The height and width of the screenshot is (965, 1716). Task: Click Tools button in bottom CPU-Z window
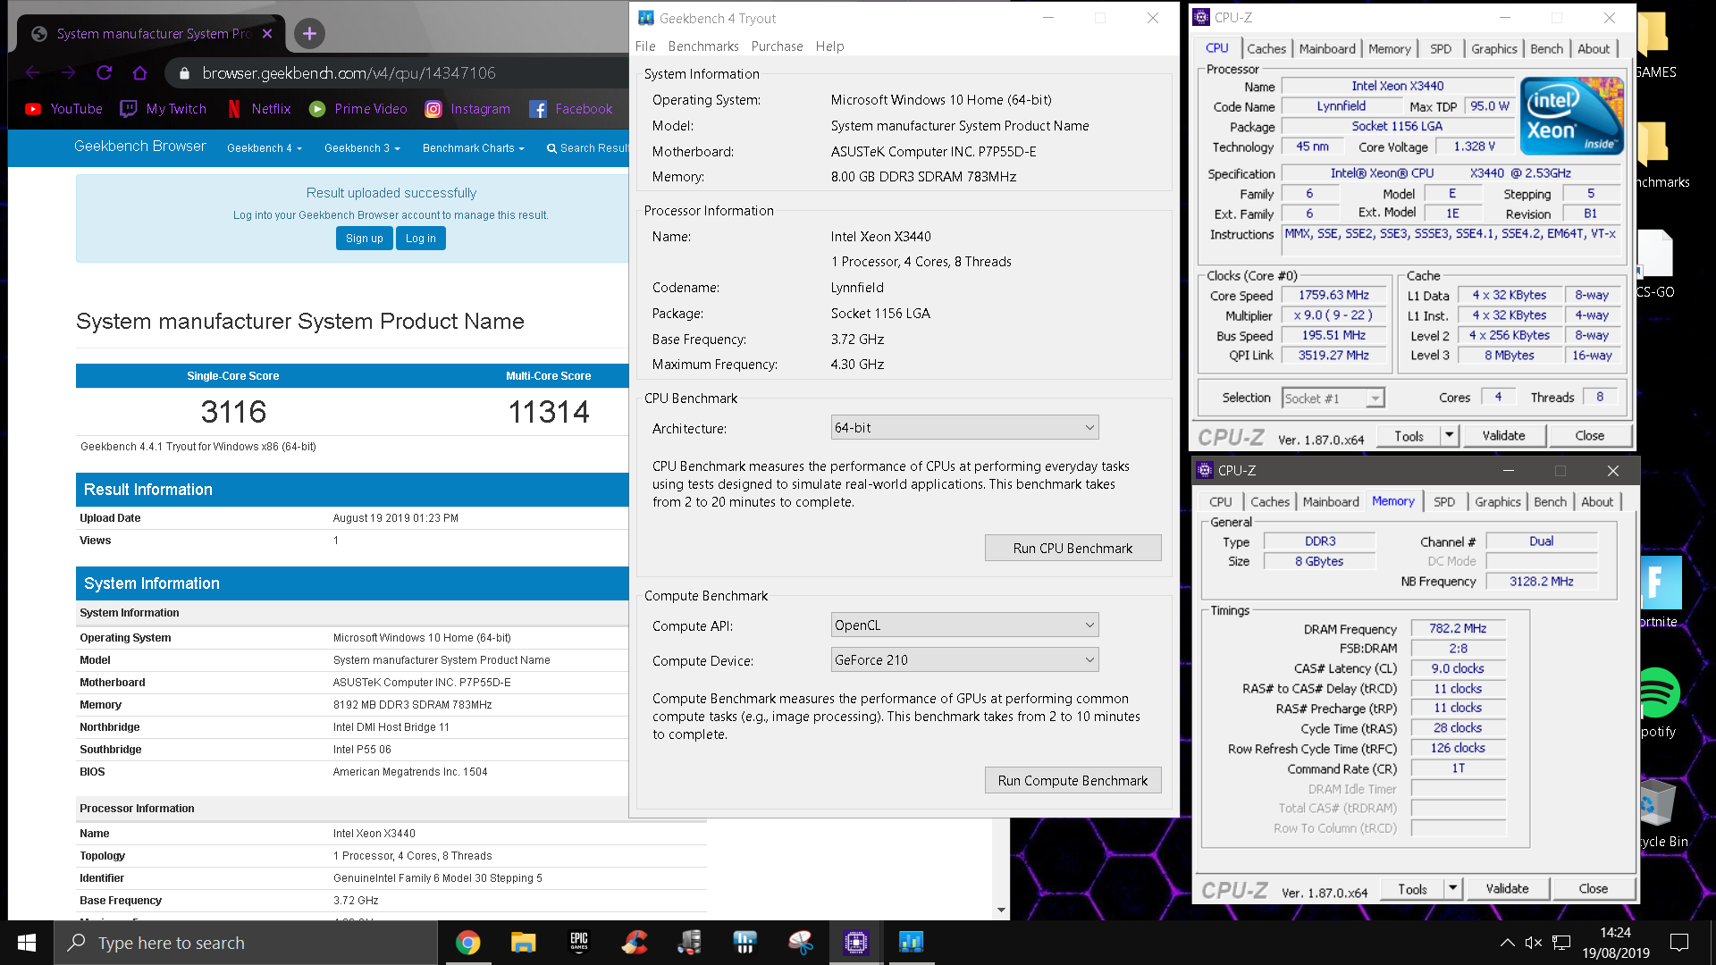[x=1412, y=889]
